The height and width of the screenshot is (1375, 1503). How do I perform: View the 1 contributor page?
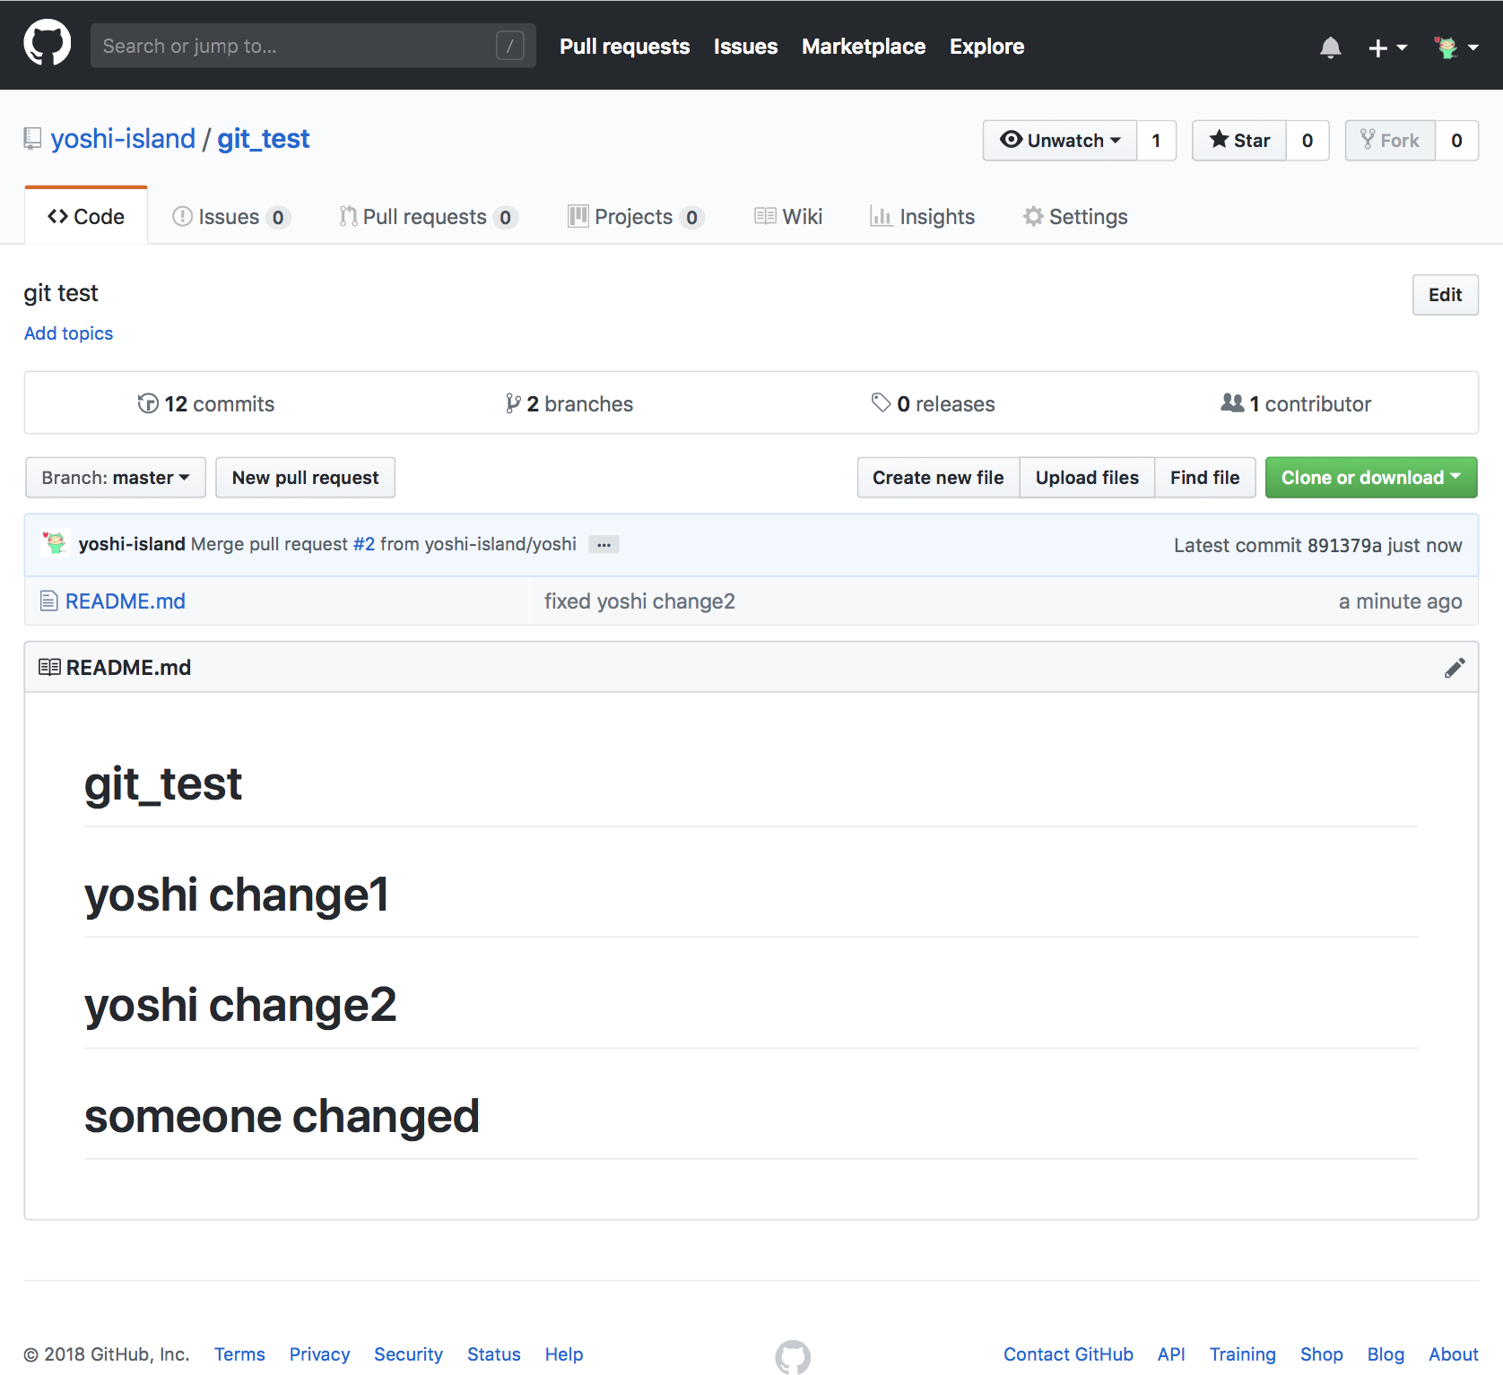click(x=1296, y=404)
